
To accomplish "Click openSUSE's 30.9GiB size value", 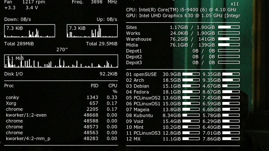I will click(172, 74).
